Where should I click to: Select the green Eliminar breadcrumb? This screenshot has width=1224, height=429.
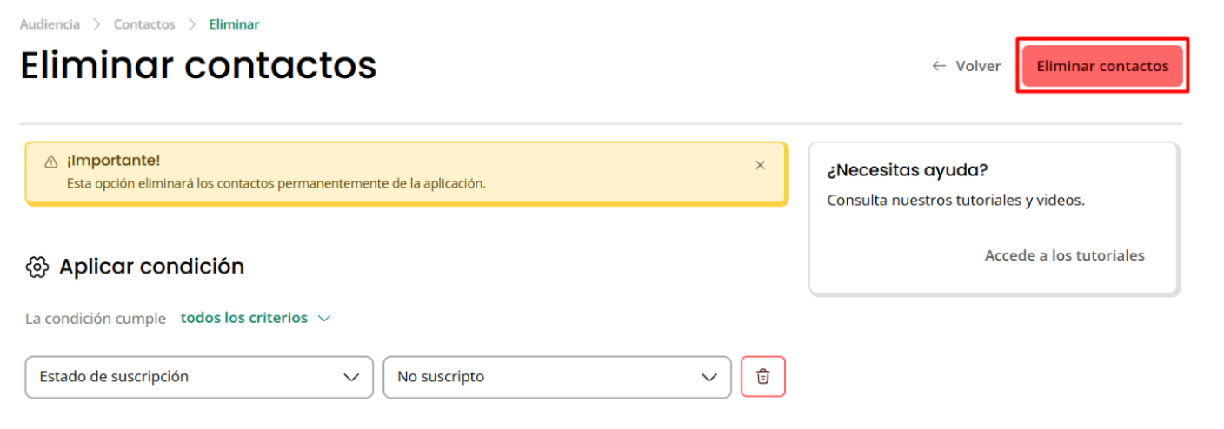pos(234,24)
